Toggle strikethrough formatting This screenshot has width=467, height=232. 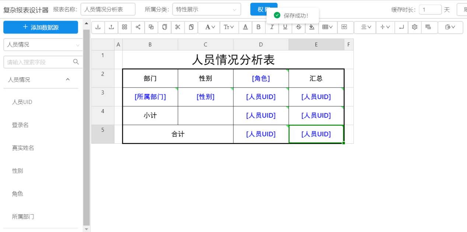(298, 27)
